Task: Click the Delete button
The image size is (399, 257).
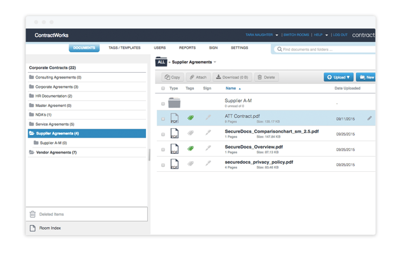Action: [x=266, y=77]
